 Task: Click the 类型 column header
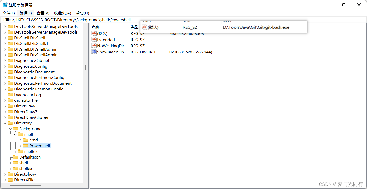(x=135, y=27)
